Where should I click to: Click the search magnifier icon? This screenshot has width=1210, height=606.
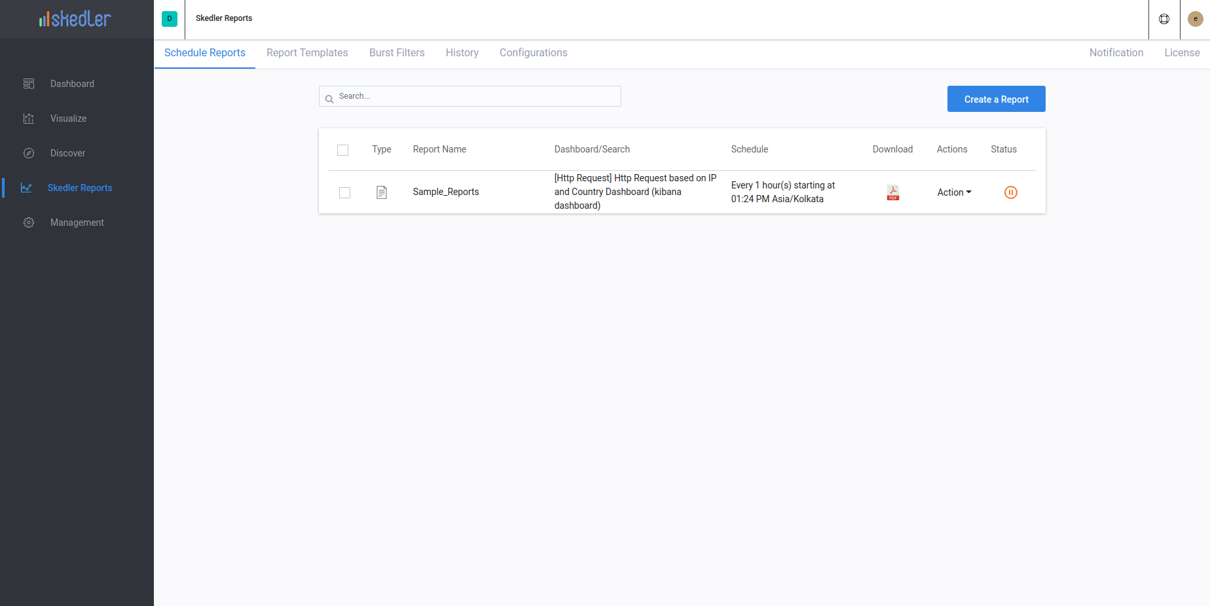(329, 99)
